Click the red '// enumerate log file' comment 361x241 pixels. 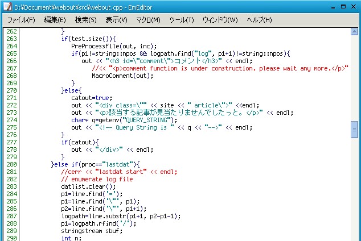[x=97, y=179]
